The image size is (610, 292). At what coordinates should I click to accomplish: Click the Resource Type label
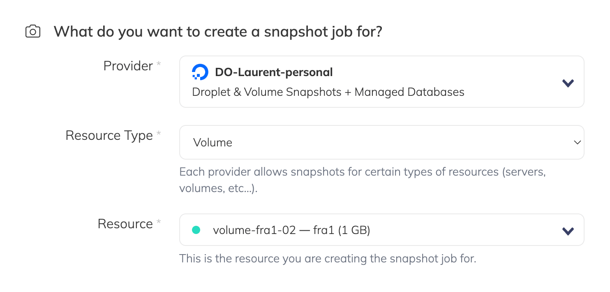coord(109,135)
